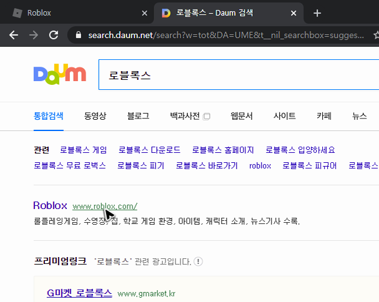This screenshot has height=302, width=379.
Task: Open the 백과사전 tab
Action: [x=185, y=116]
